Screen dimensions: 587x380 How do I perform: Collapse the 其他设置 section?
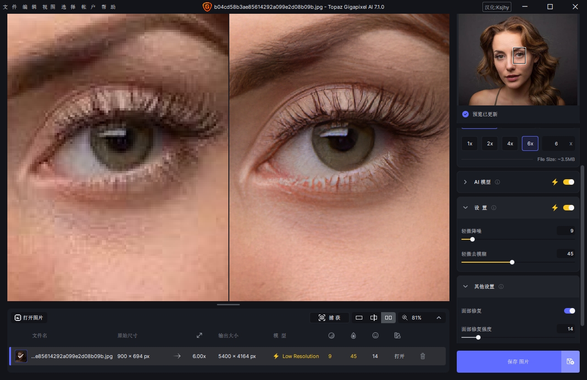pos(465,286)
